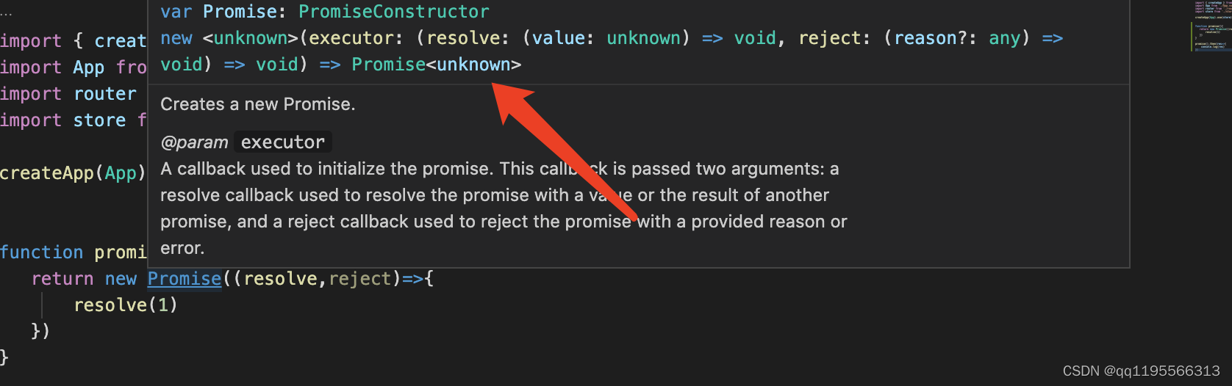Screen dimensions: 1232x386
Task: Place cursor on resolve(1) call
Action: point(126,305)
